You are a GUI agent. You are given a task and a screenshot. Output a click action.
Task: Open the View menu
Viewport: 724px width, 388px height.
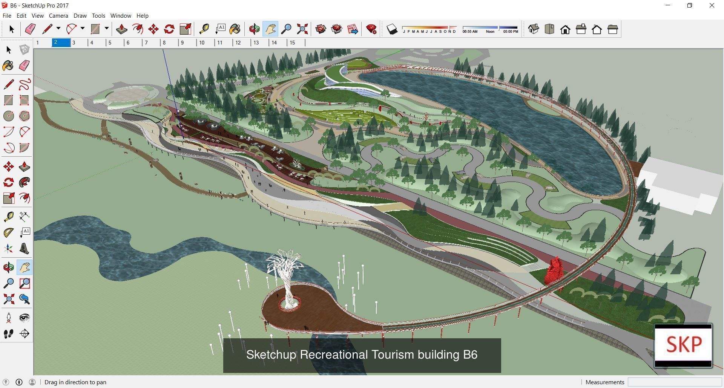click(x=37, y=15)
